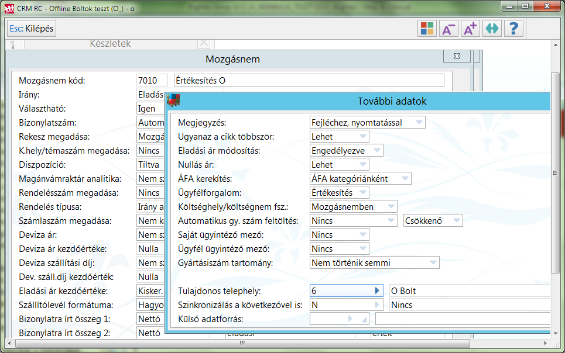Click the horizontal scrollbar thumb
This screenshot has height=353, width=565.
point(242,343)
